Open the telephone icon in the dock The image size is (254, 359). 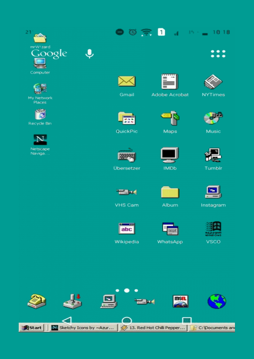point(37,301)
